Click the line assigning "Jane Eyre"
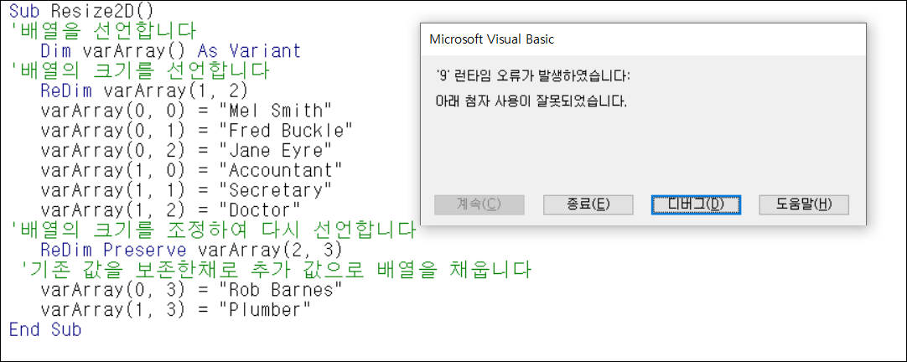907x362 pixels. click(x=186, y=150)
